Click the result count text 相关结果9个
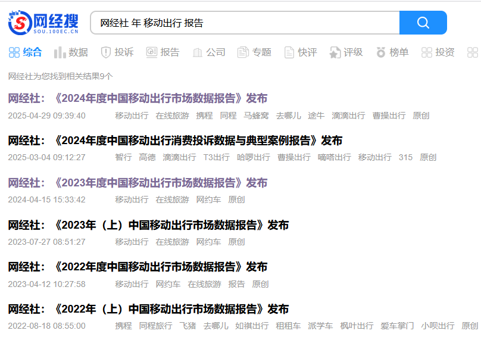Screen dimensions: 481x340 (88, 76)
